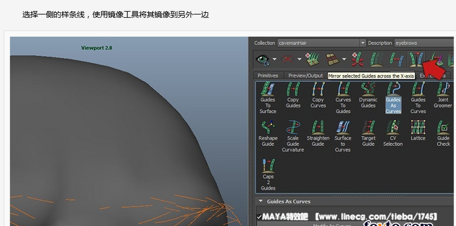Open the Joint Groomer tool
Viewport: 456px width, 226px height.
pos(443,95)
